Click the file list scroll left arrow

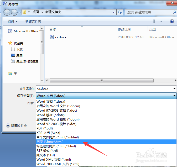(47, 80)
